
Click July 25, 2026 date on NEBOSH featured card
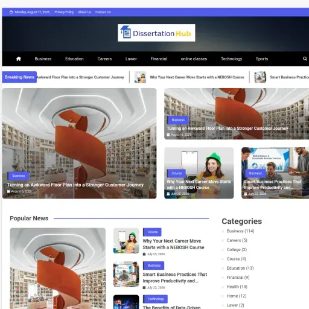(x=180, y=194)
